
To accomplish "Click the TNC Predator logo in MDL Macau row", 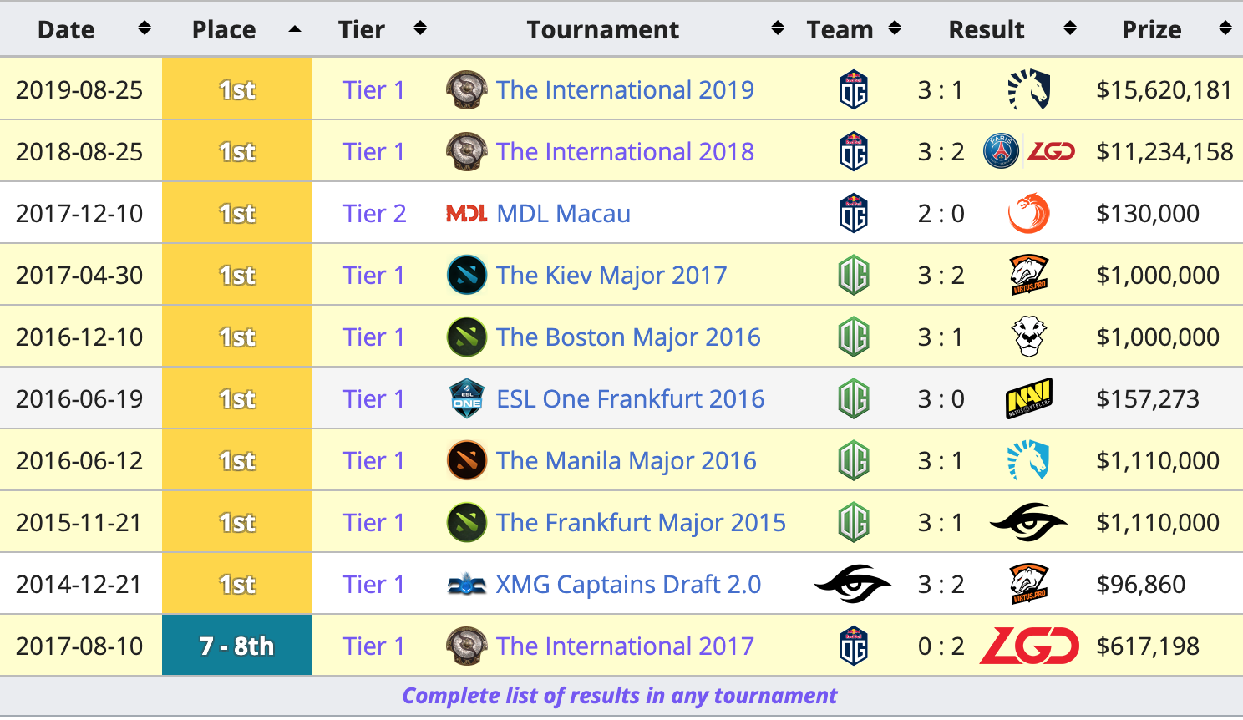I will (1028, 213).
